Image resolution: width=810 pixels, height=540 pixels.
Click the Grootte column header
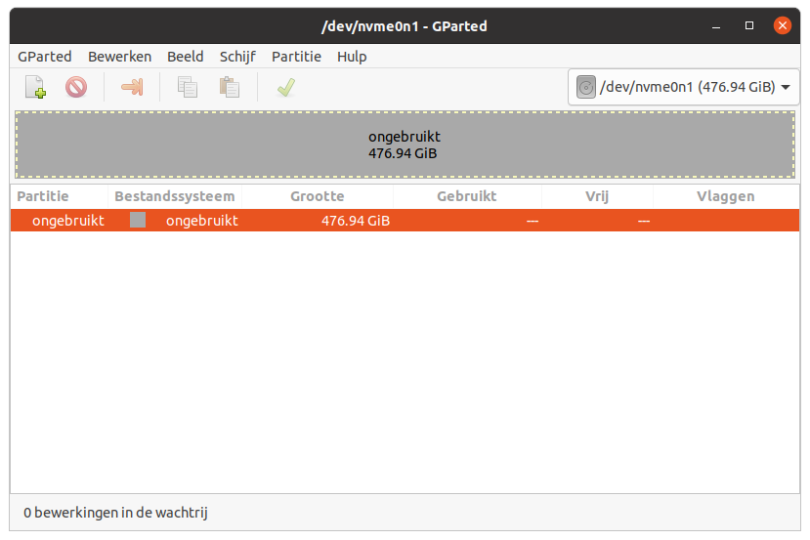tap(318, 196)
